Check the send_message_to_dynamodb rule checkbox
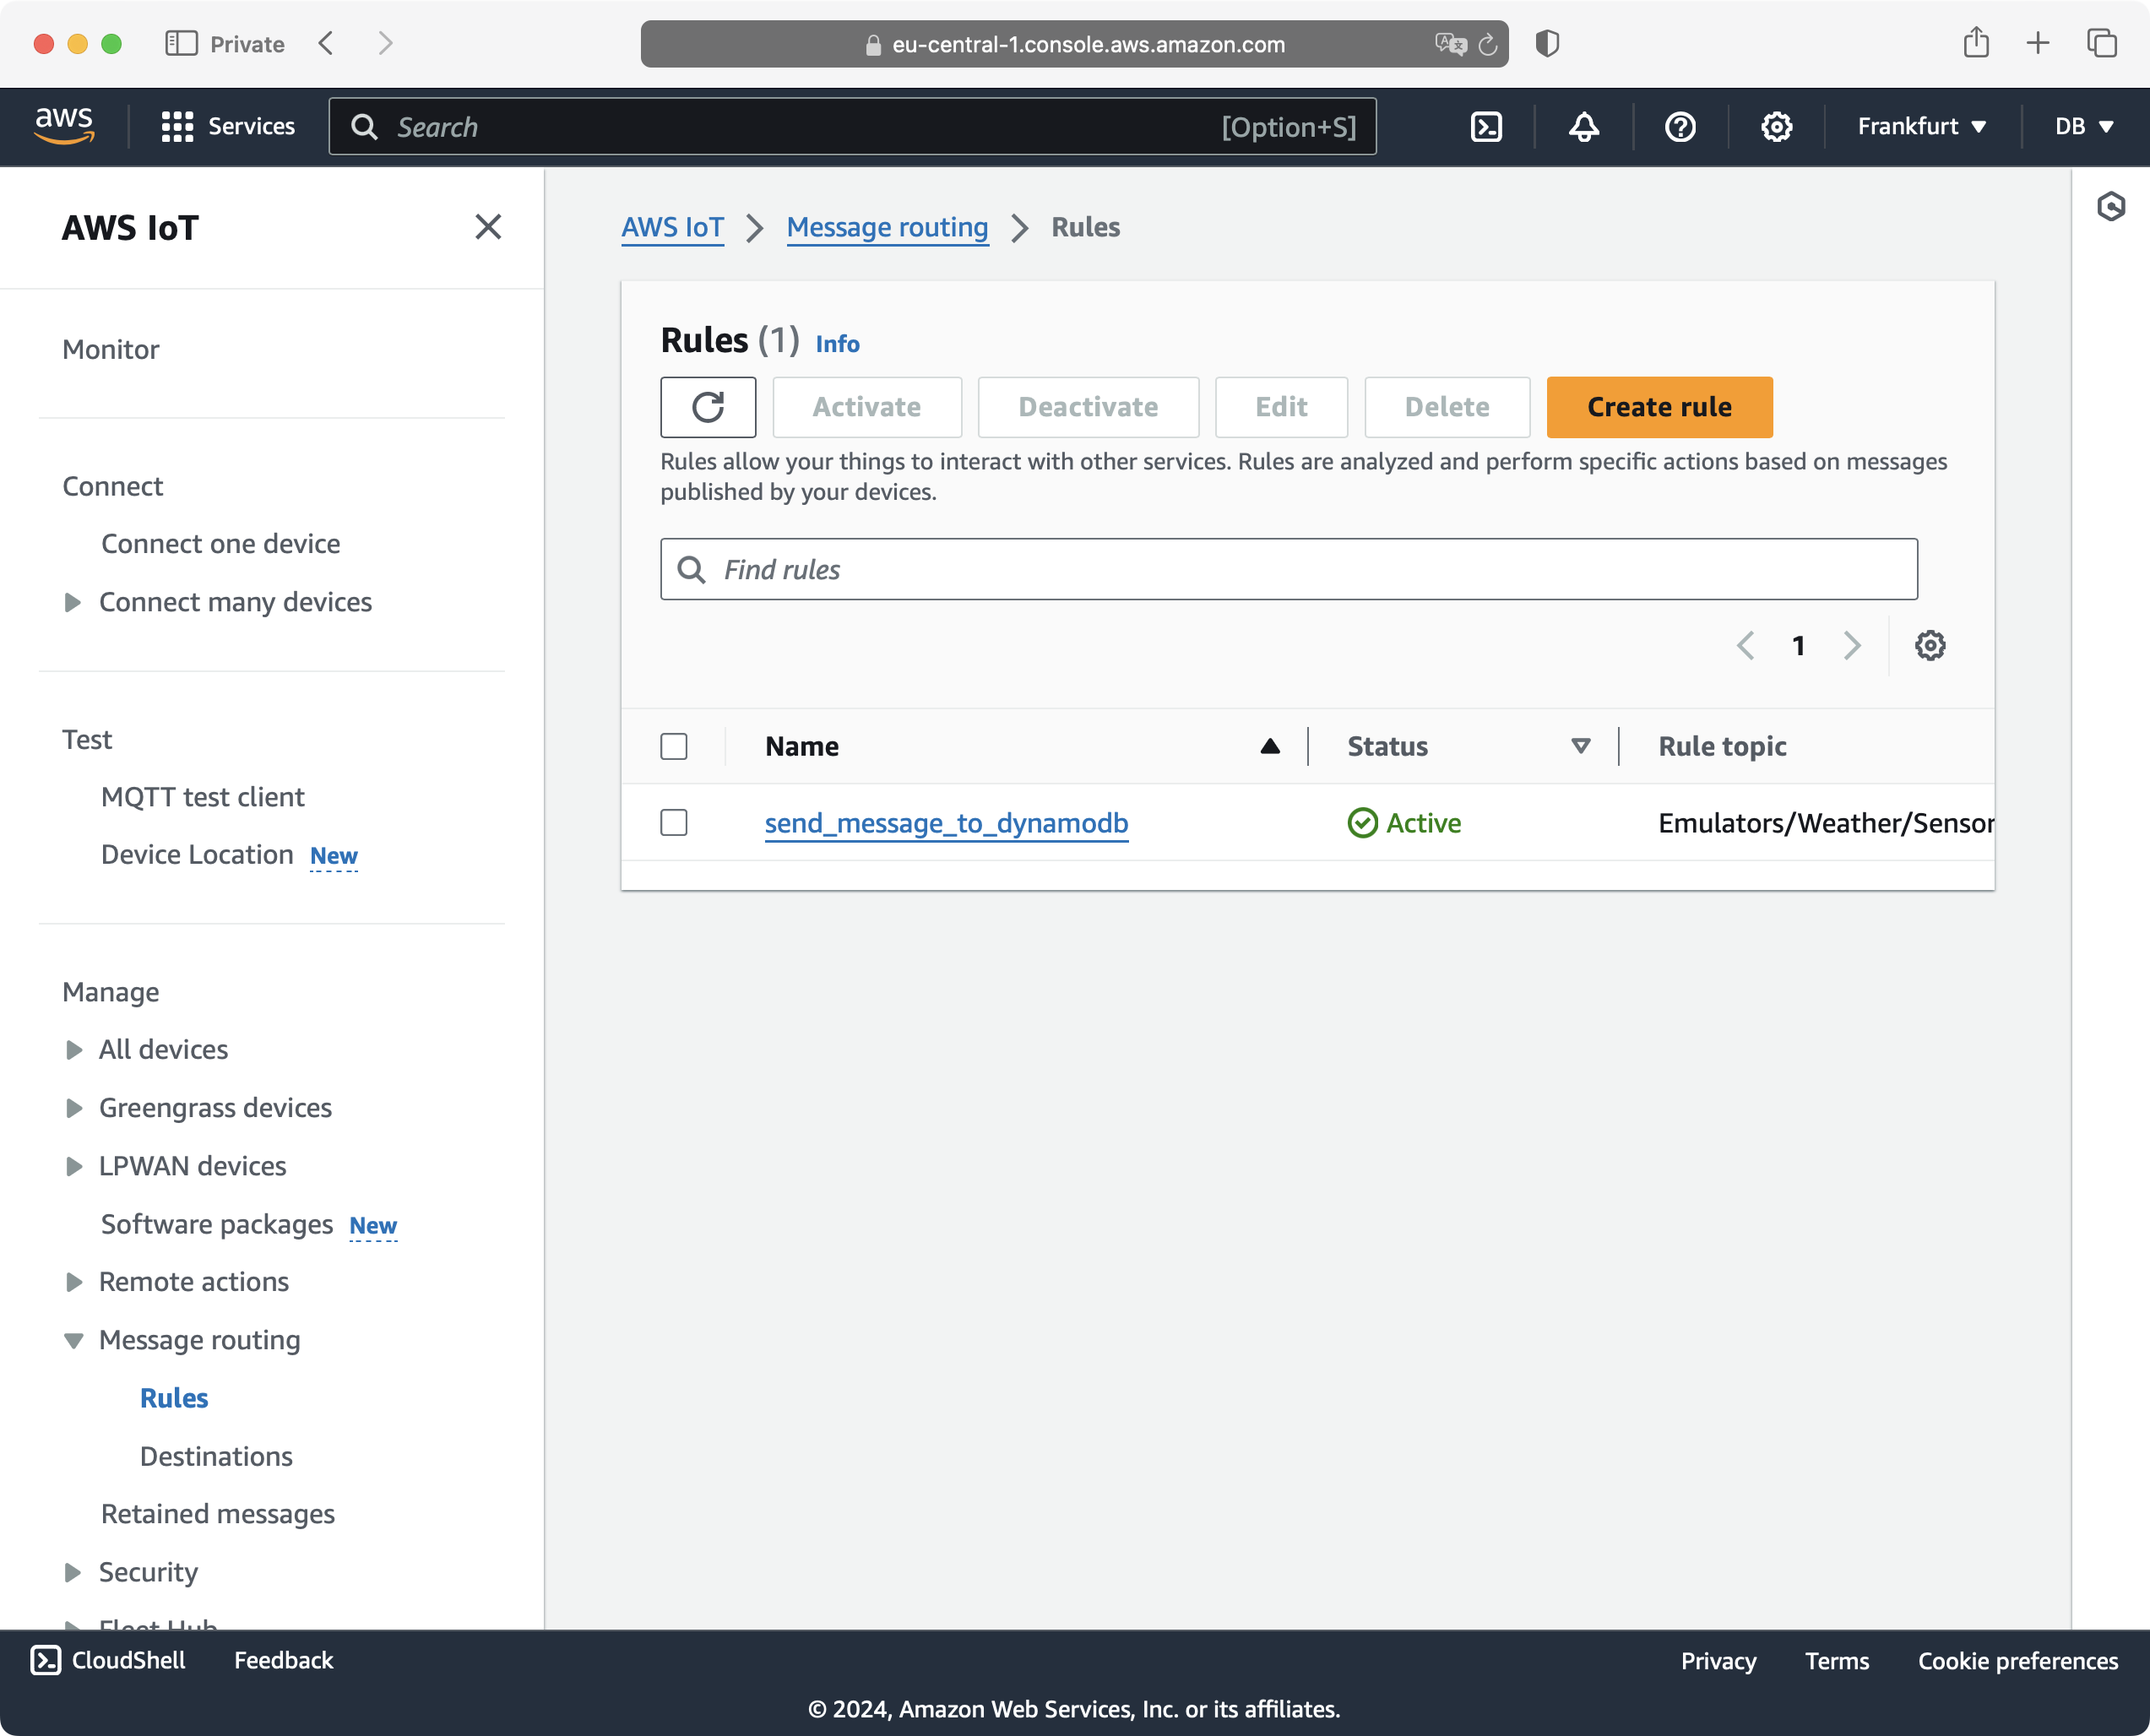Image resolution: width=2150 pixels, height=1736 pixels. pyautogui.click(x=675, y=822)
